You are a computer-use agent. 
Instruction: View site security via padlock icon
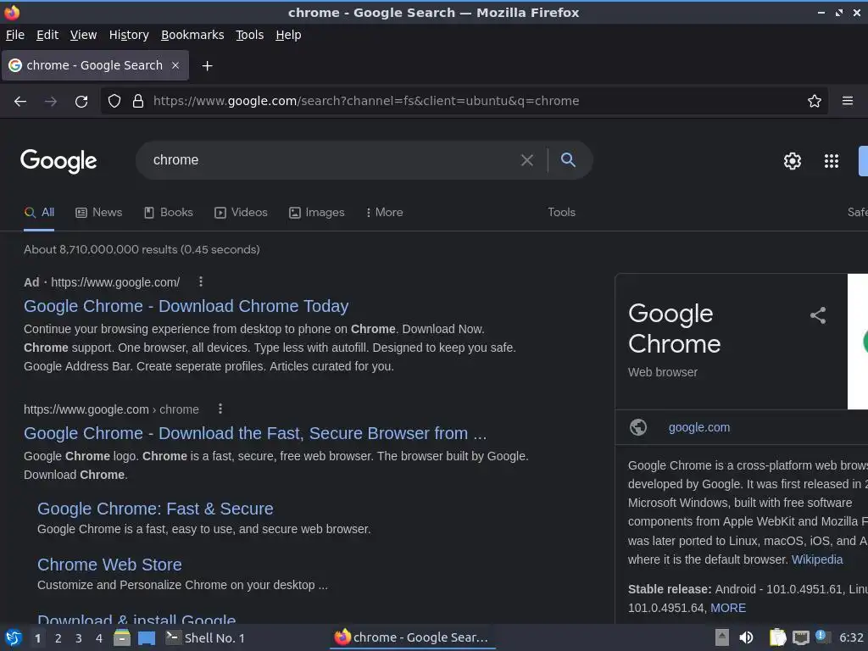click(138, 101)
